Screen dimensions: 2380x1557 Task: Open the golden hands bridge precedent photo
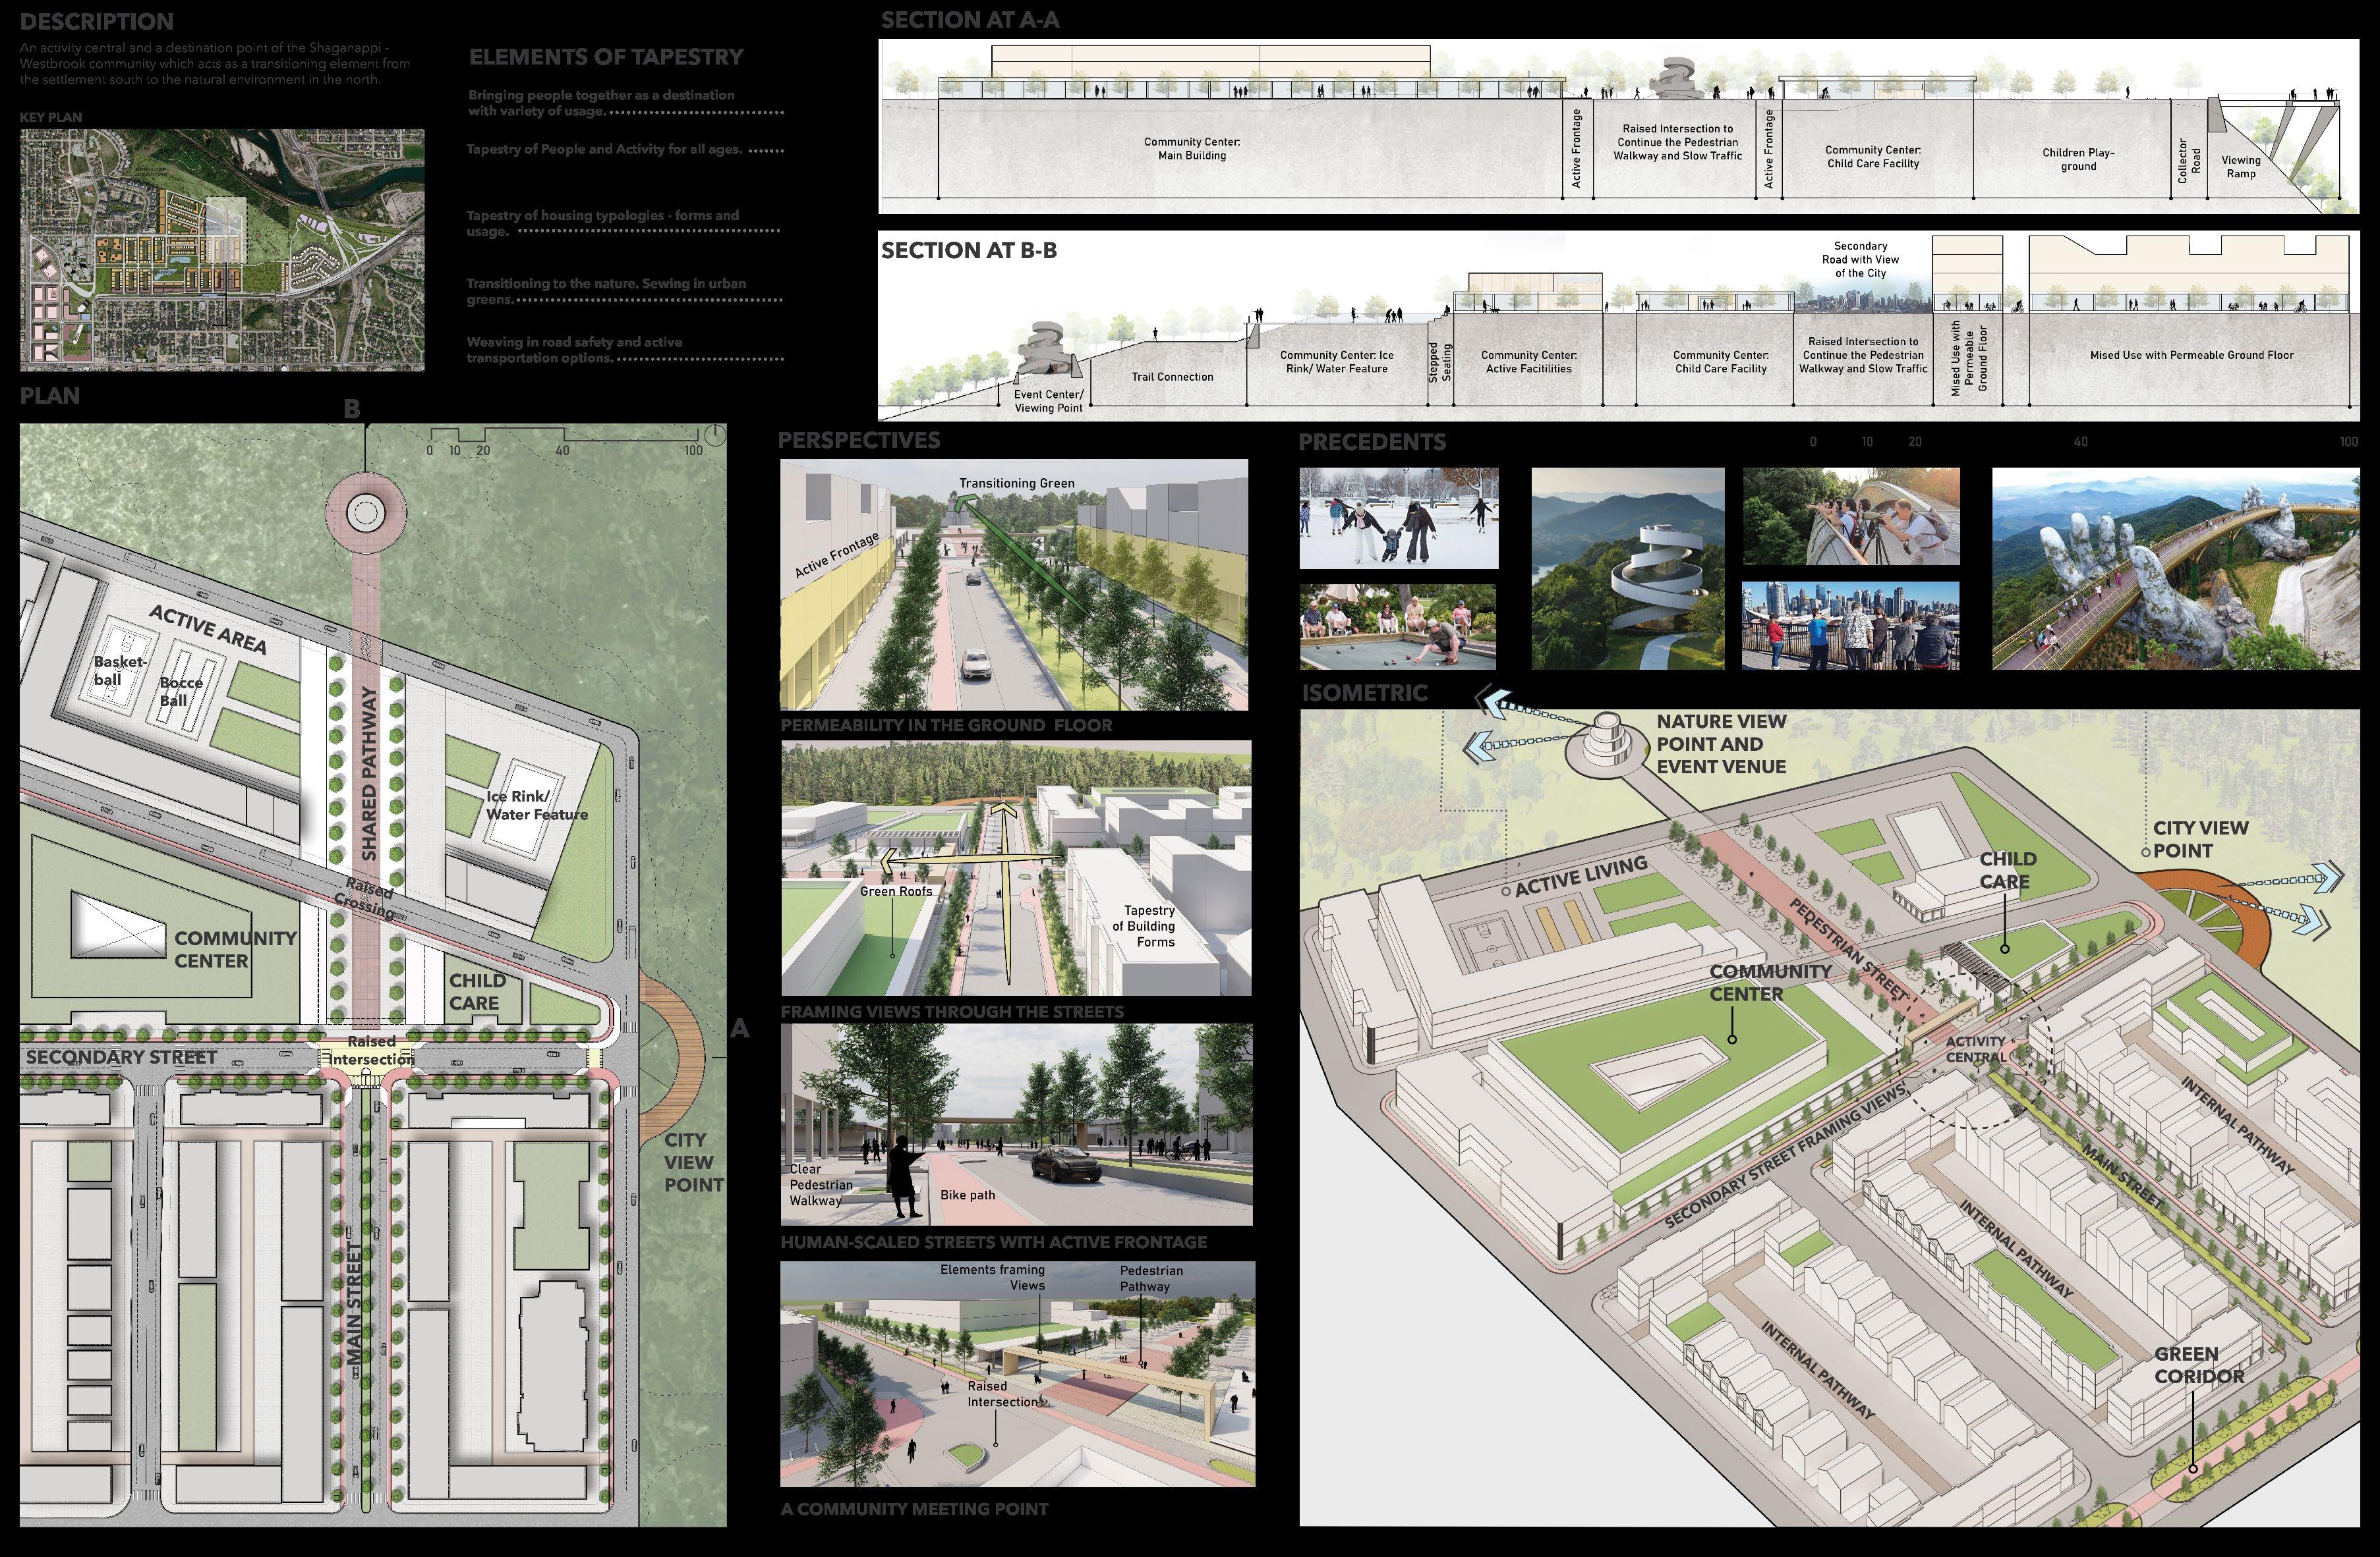(2175, 568)
